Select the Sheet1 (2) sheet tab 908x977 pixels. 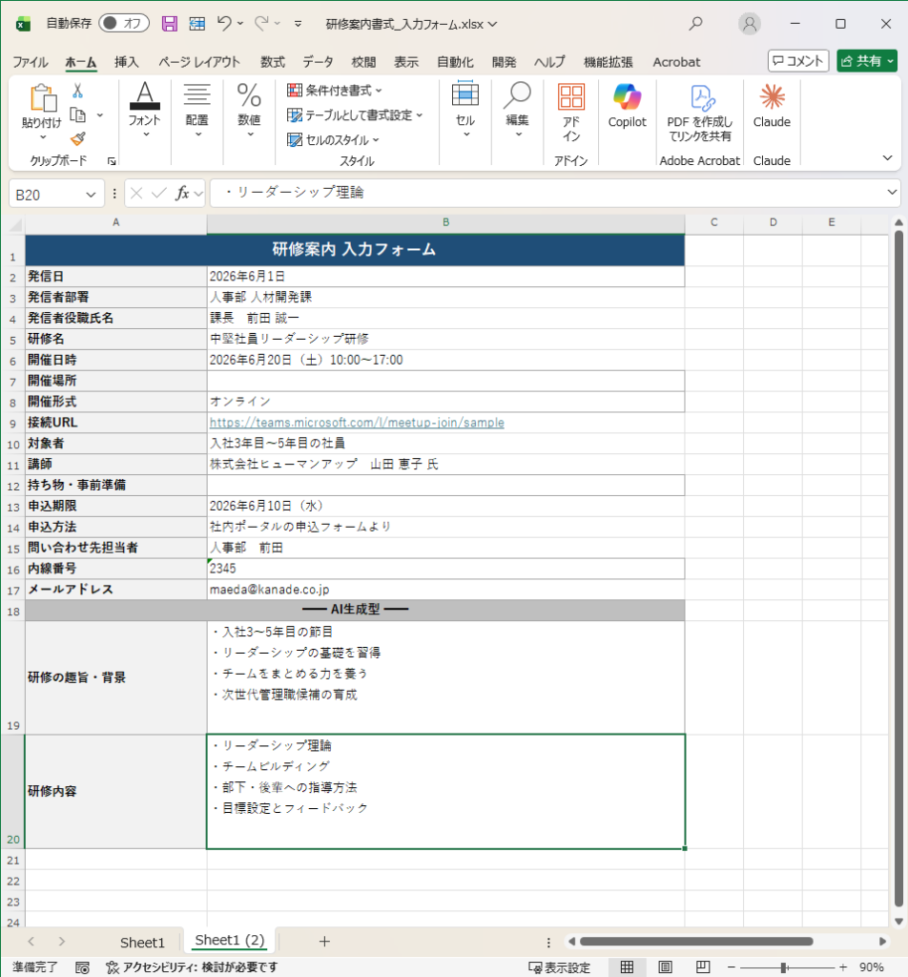point(230,940)
